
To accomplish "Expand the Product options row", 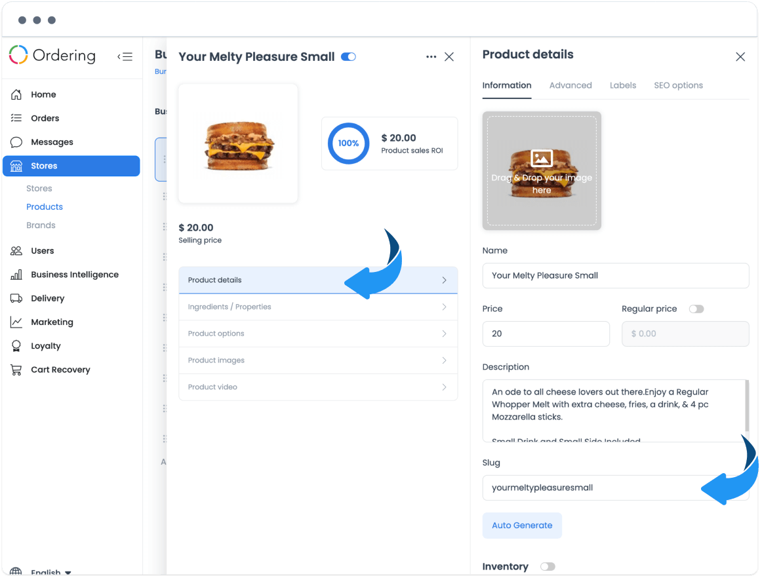I will coord(318,334).
